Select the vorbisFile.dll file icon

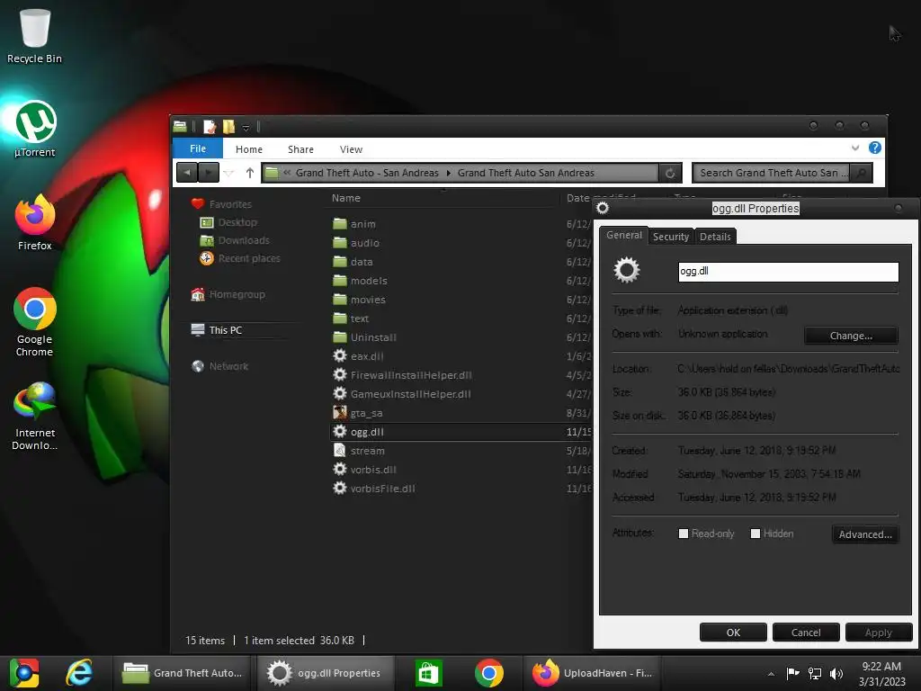339,488
